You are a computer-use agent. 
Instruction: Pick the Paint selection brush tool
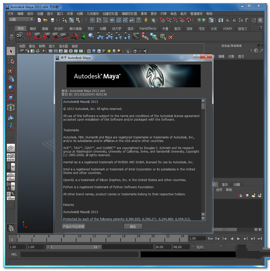tap(11, 70)
